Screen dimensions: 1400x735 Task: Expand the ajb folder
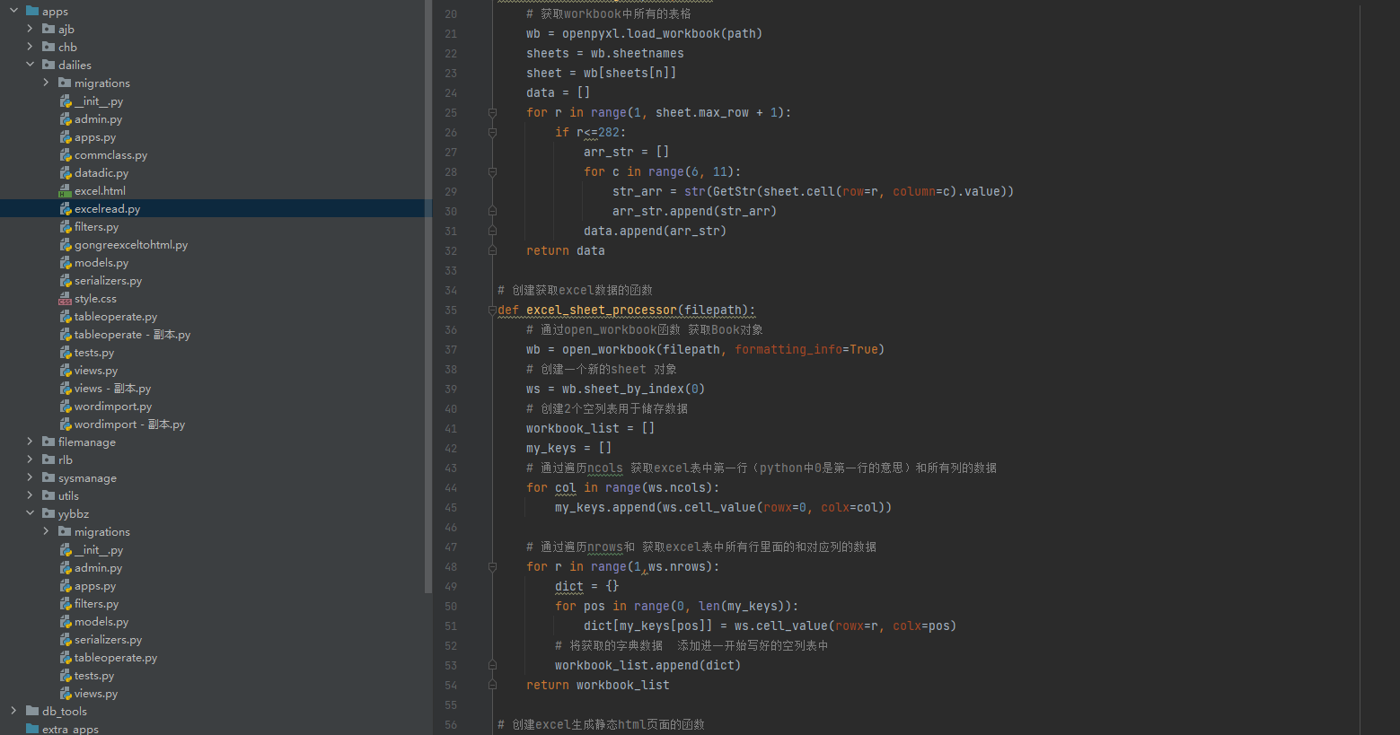click(x=30, y=29)
